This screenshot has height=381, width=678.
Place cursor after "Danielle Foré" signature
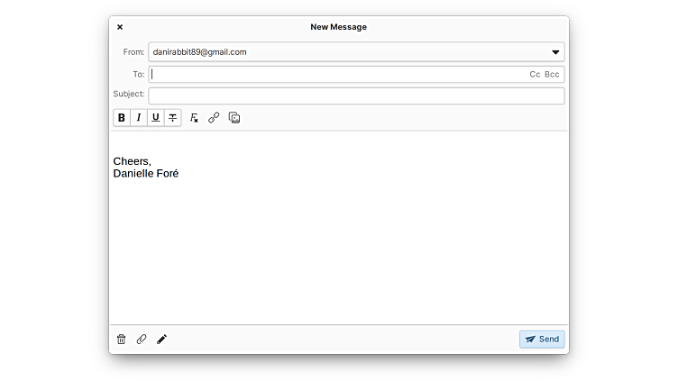tap(179, 174)
